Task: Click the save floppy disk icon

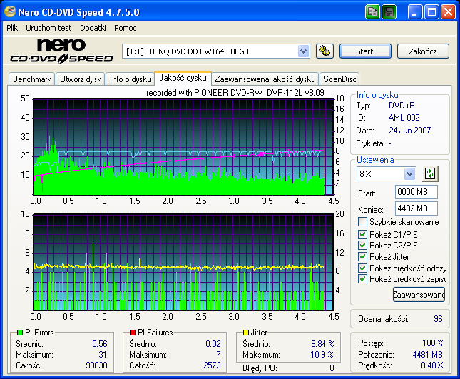Action: [389, 12]
